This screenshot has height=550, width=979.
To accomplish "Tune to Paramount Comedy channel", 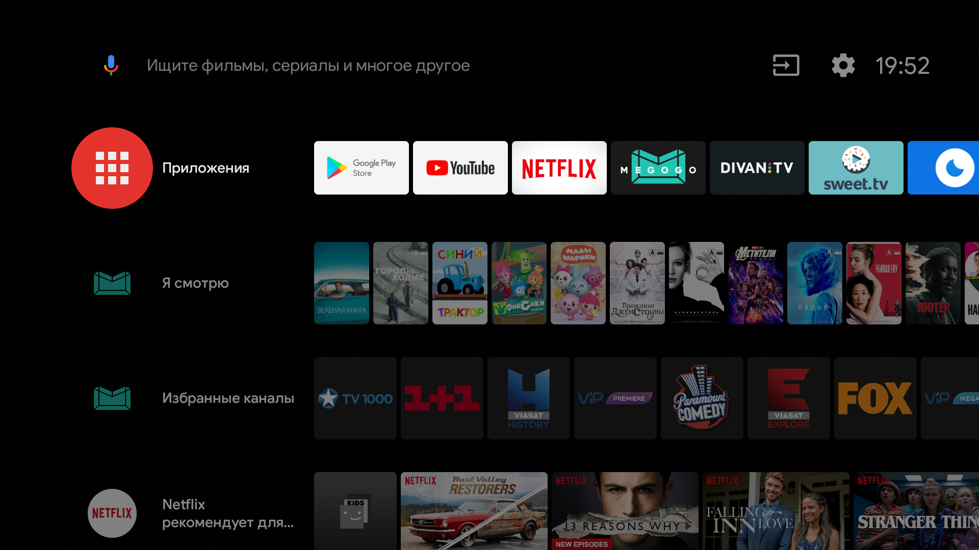I will point(702,398).
